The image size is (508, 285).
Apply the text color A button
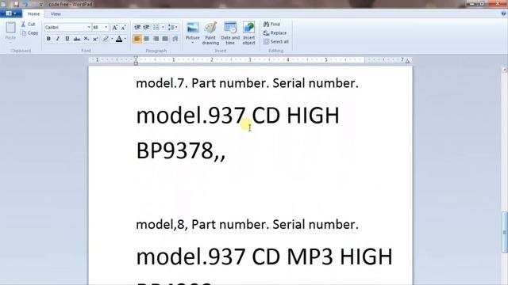tap(119, 39)
